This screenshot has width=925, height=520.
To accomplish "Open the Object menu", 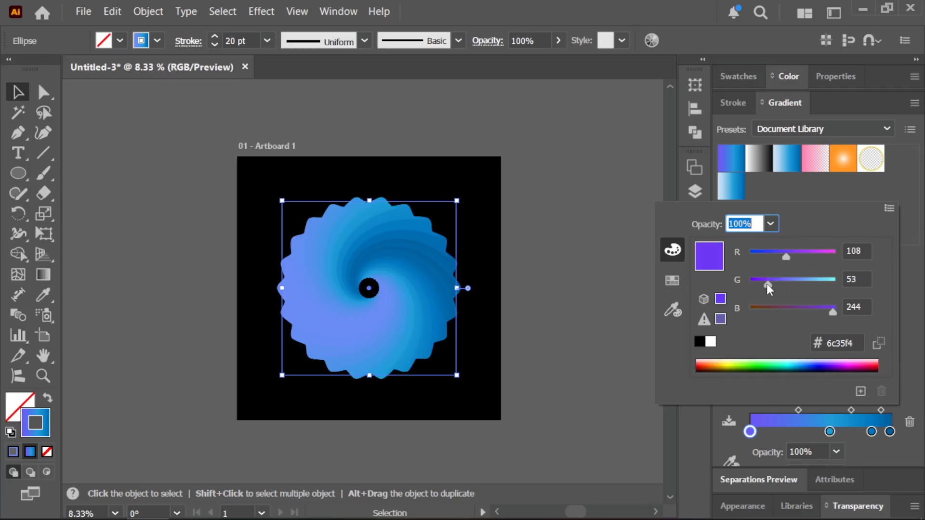I will (x=148, y=12).
